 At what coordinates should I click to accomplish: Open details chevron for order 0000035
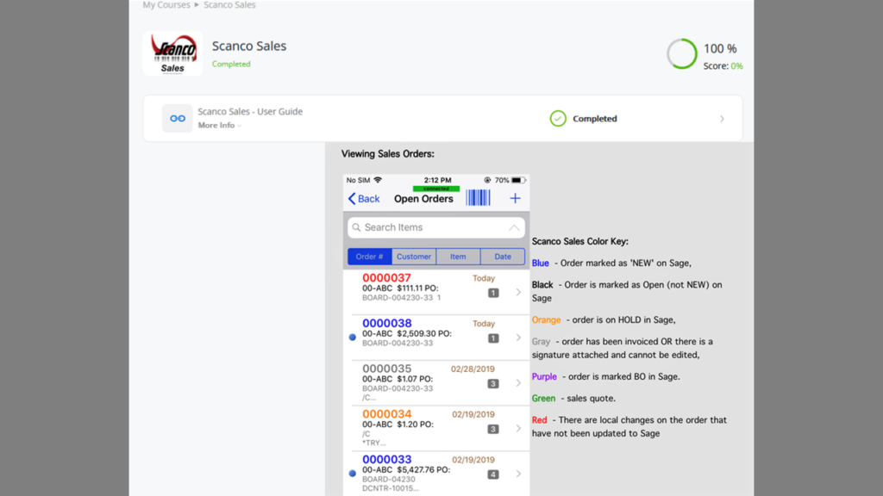tap(519, 383)
